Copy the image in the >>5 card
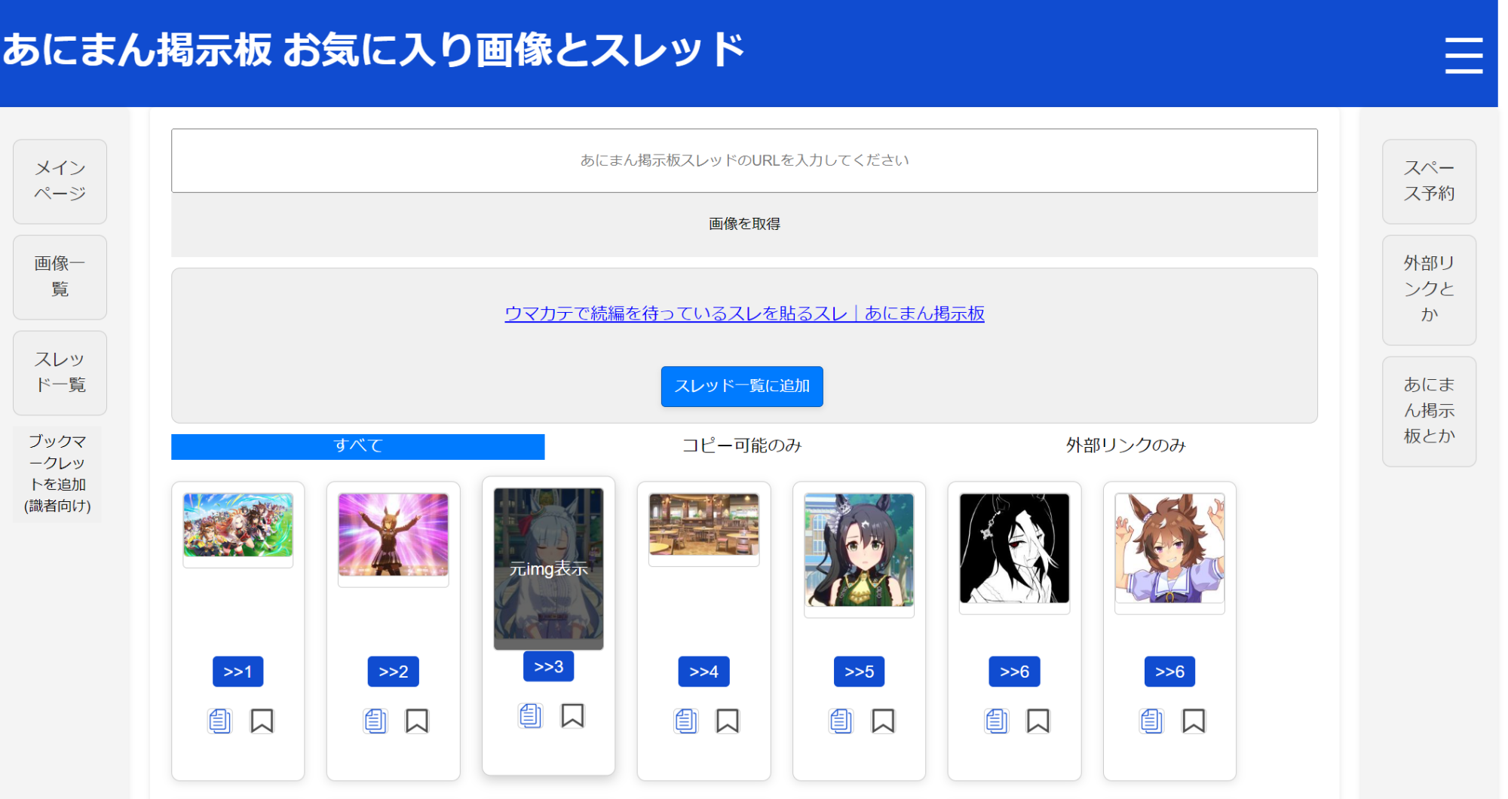The width and height of the screenshot is (1508, 799). pos(841,721)
